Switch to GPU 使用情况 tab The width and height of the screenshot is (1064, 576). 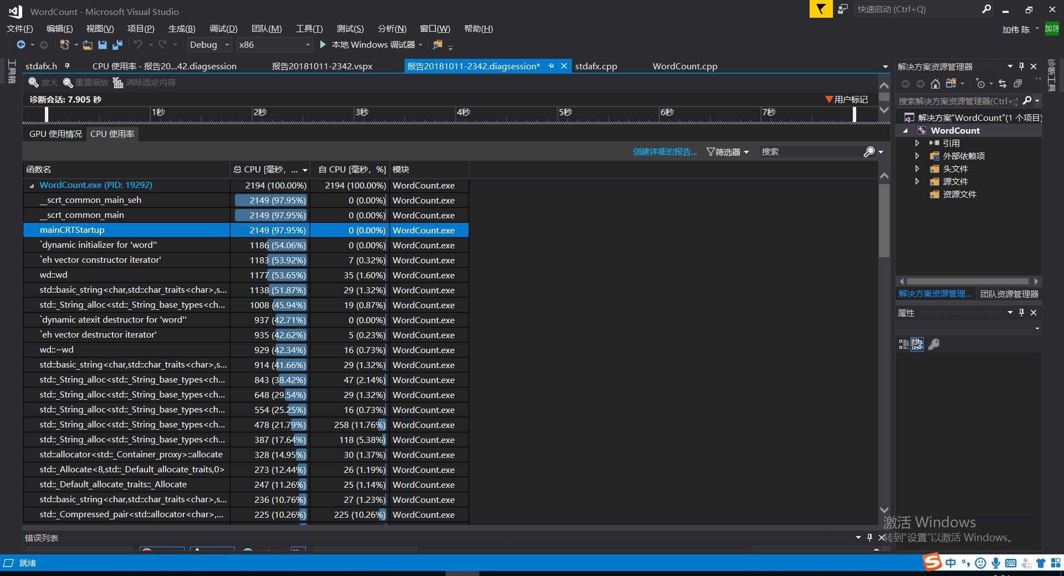55,134
